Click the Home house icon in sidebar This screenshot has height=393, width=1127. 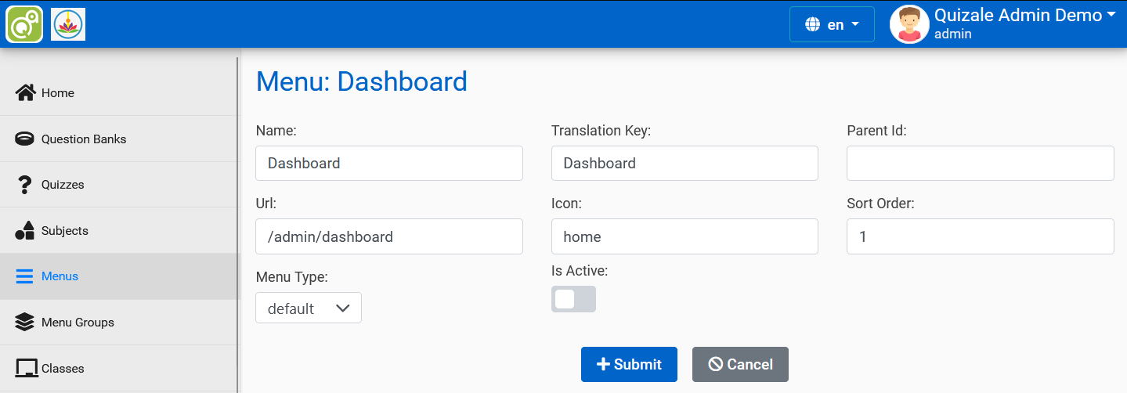(x=25, y=93)
